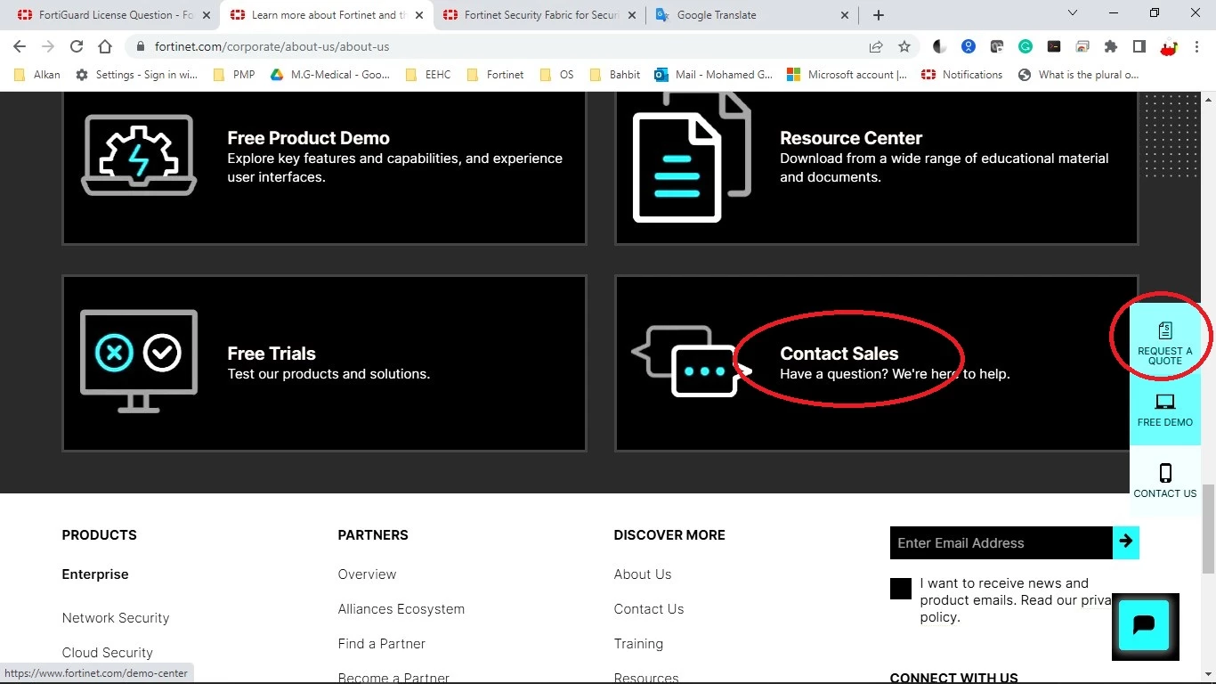Open the Contact Sales heading
The width and height of the screenshot is (1216, 684).
[839, 354]
